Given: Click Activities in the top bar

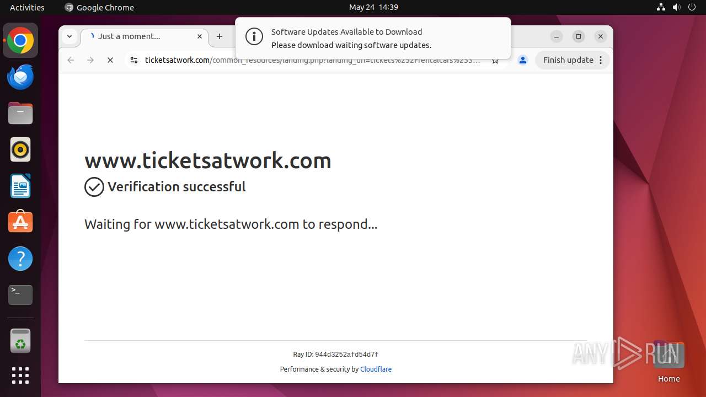Looking at the screenshot, I should click(27, 7).
